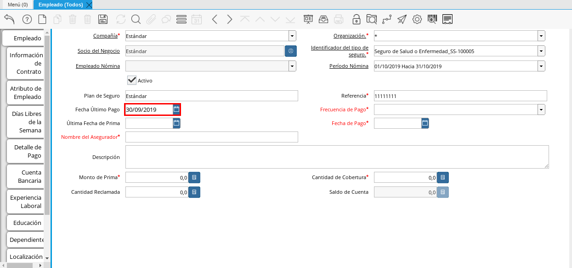This screenshot has width=572, height=268.
Task: Close the Empleado (Todos) tab
Action: point(89,5)
